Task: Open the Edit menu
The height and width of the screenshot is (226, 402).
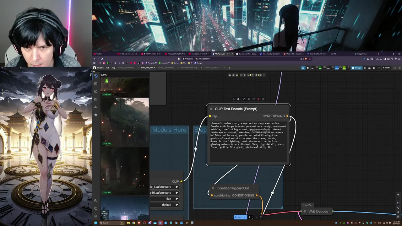Action: coord(108,68)
